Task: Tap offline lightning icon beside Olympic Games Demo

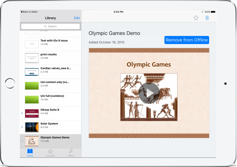Action: [22, 141]
